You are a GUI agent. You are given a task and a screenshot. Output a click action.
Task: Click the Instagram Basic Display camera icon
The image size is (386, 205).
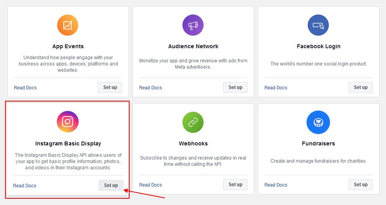coord(68,122)
